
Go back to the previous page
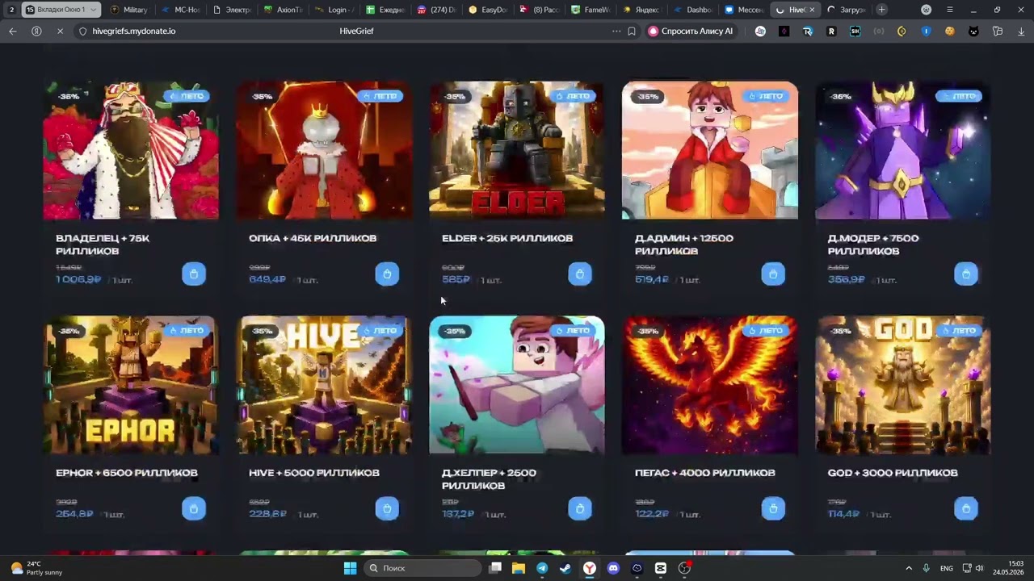coord(12,31)
